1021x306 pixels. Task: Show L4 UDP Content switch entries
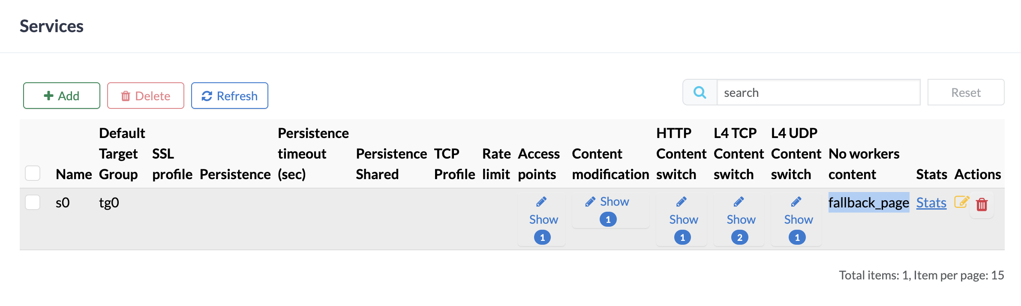[x=798, y=219]
